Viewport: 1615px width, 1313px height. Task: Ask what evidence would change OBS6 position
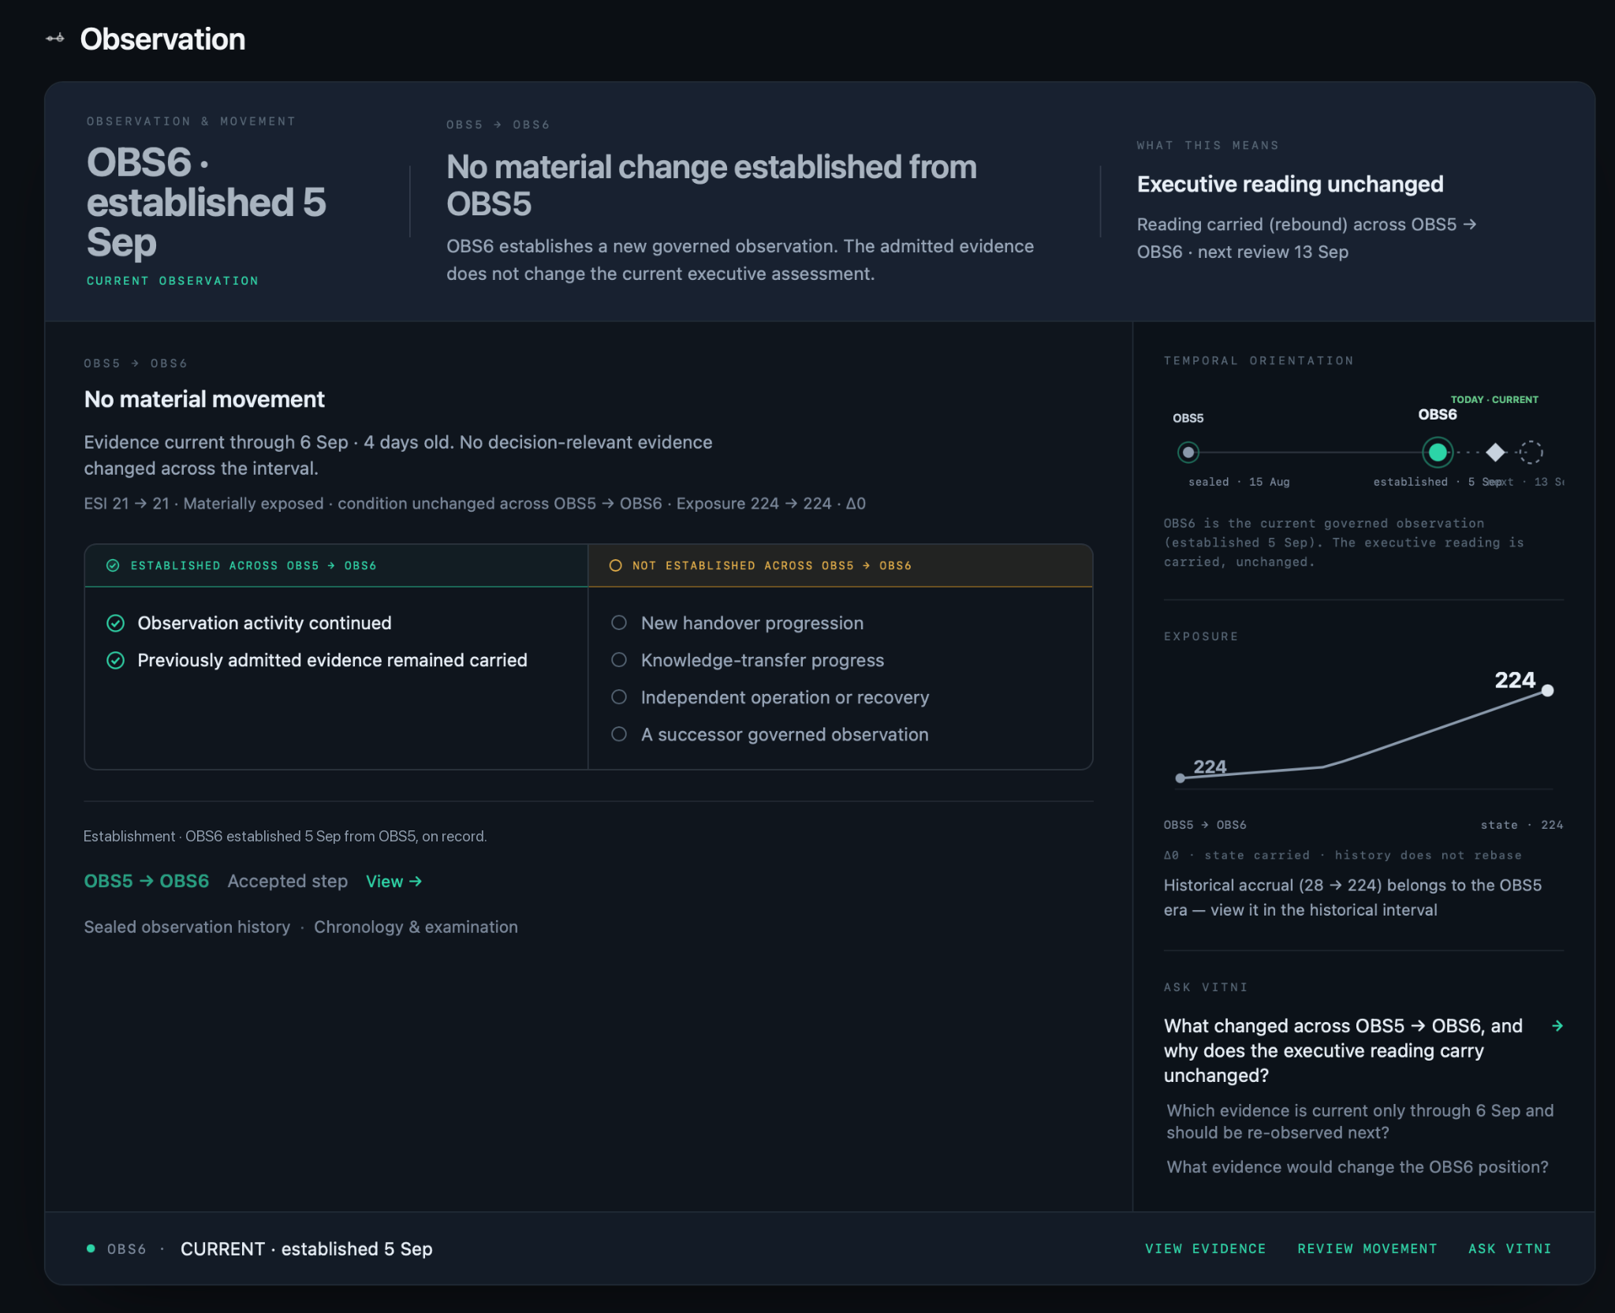pyautogui.click(x=1357, y=1167)
